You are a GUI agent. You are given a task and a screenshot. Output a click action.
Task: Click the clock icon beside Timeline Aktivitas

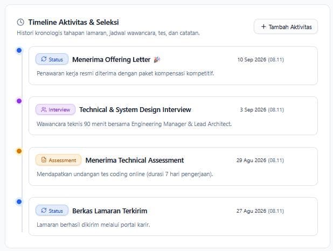[x=20, y=22]
